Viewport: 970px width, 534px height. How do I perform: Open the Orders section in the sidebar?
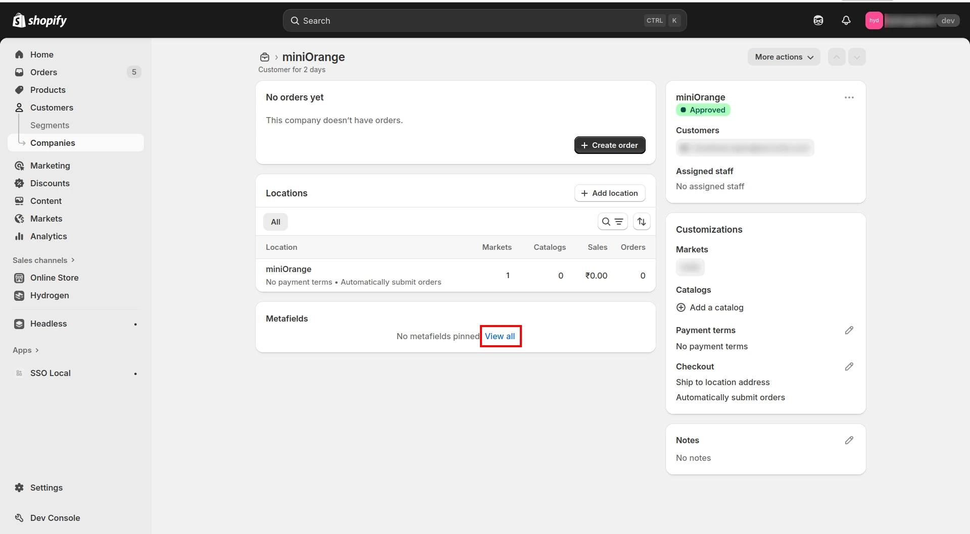(44, 72)
